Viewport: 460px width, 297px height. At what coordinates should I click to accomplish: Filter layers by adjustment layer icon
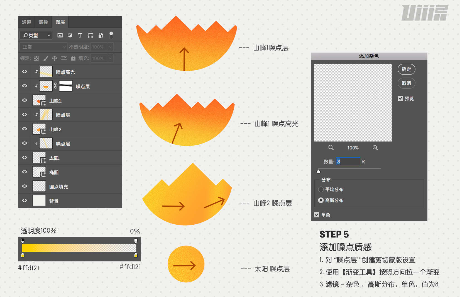click(70, 35)
